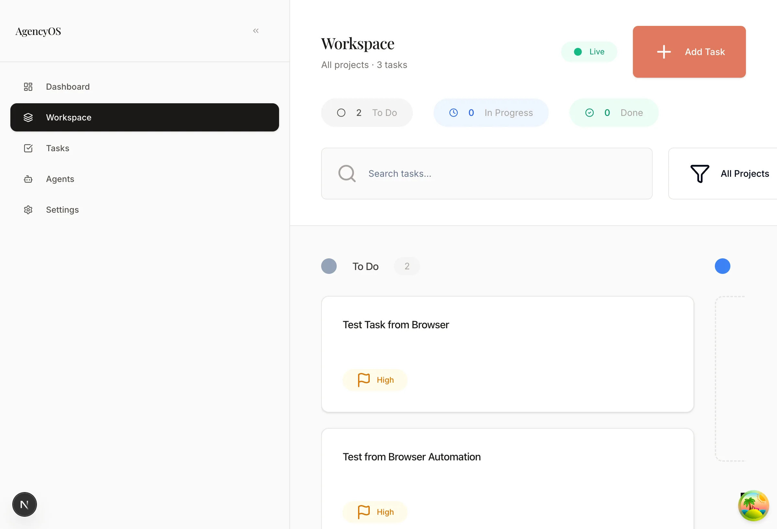Screen dimensions: 777x529
Task: Click the plus icon inside Add Task button
Action: pyautogui.click(x=664, y=52)
